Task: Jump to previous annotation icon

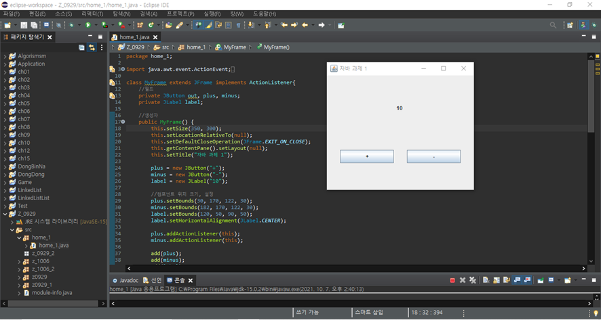Action: click(267, 25)
